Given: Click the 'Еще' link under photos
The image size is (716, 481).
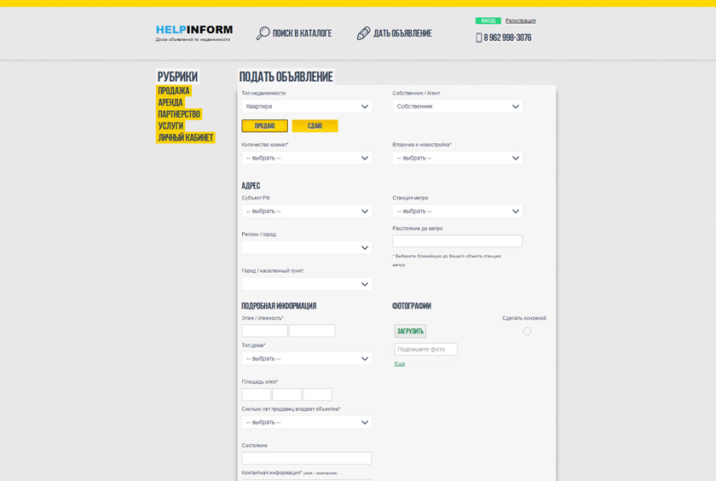Looking at the screenshot, I should pos(400,364).
